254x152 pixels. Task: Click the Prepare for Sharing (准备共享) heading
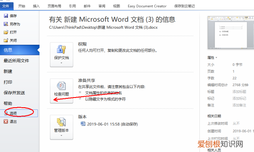(86, 80)
